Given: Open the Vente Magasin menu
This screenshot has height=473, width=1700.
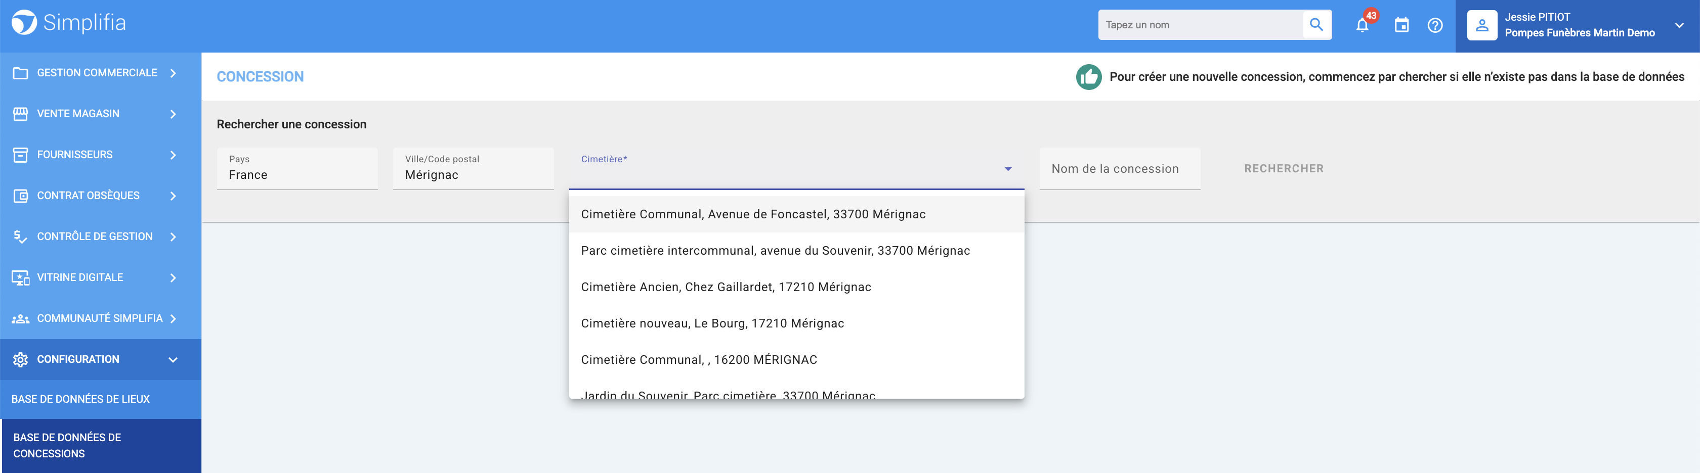Looking at the screenshot, I should pos(100,114).
